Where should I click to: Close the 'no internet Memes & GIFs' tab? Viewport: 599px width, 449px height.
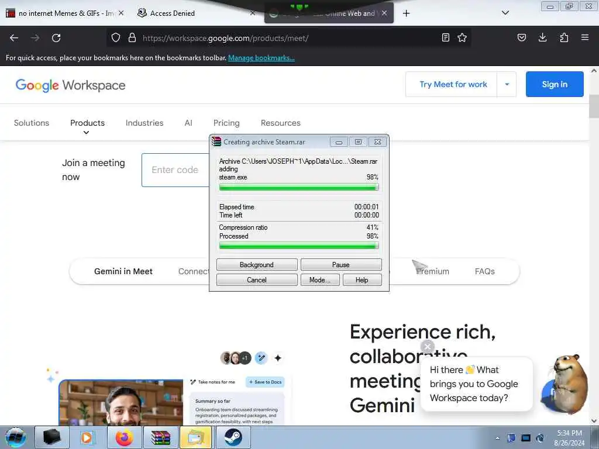click(x=121, y=13)
